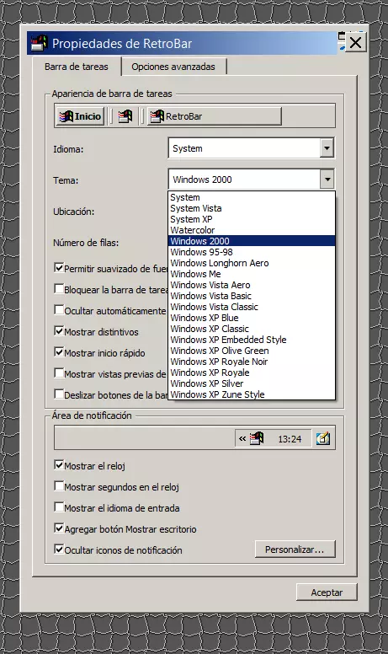Collapse the Tema dropdown arrow
This screenshot has width=388, height=654.
coord(327,180)
